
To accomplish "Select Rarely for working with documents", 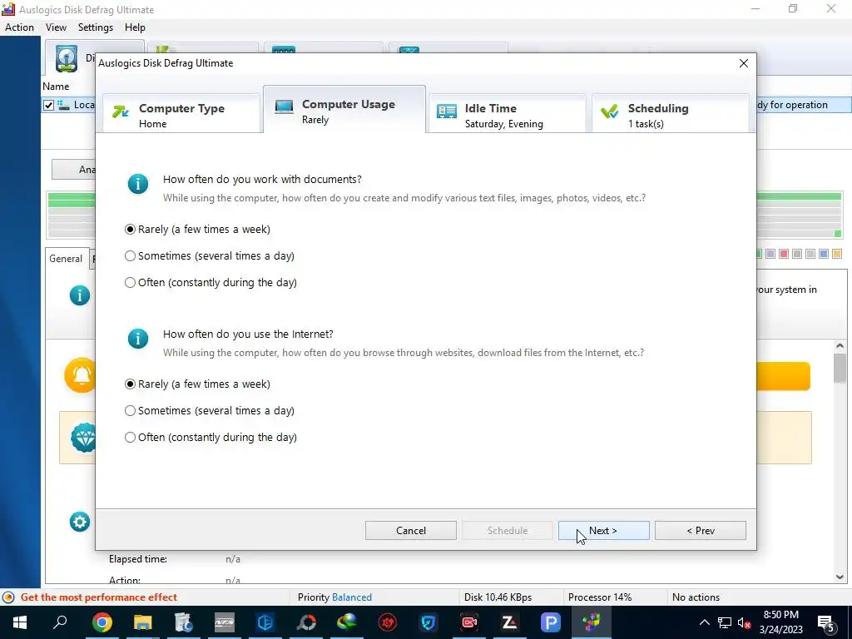I will click(x=198, y=230).
